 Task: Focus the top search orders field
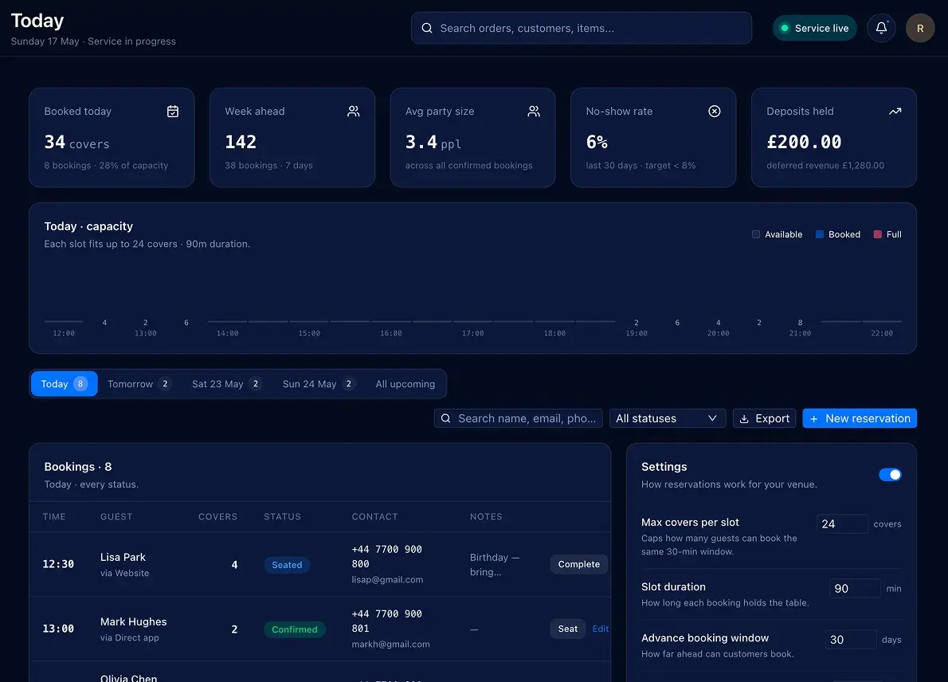582,28
